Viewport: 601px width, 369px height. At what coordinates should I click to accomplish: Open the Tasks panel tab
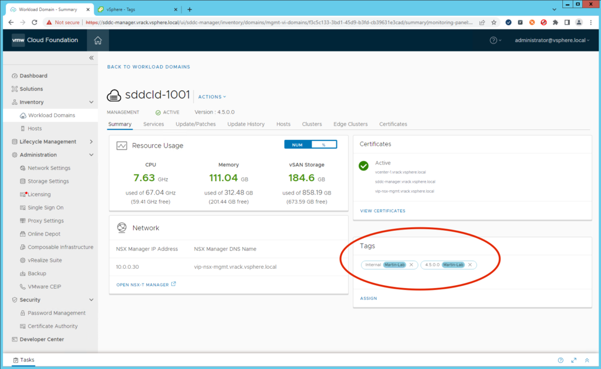click(x=23, y=360)
